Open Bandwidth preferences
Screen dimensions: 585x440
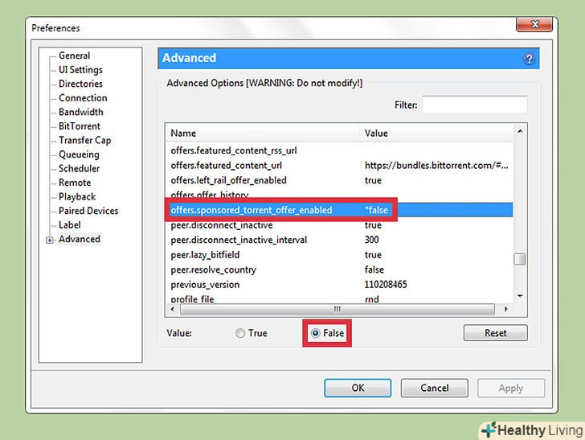click(x=81, y=112)
